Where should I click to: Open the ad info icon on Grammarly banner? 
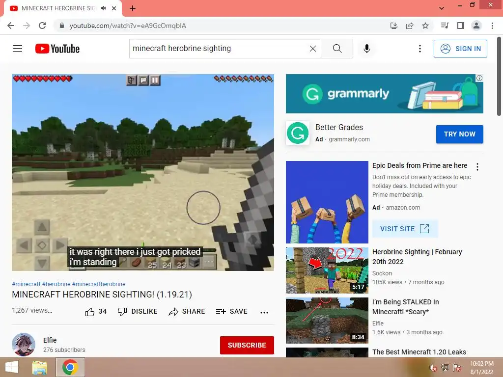tap(479, 78)
